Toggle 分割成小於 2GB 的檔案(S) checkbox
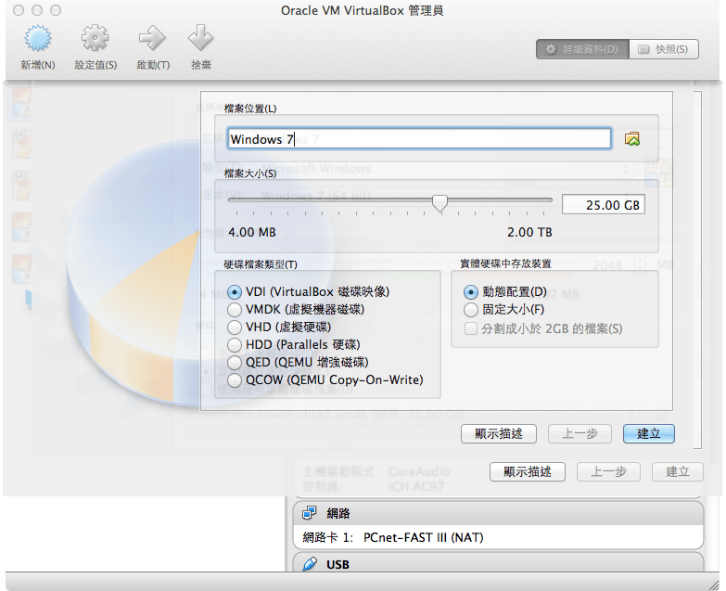 470,328
